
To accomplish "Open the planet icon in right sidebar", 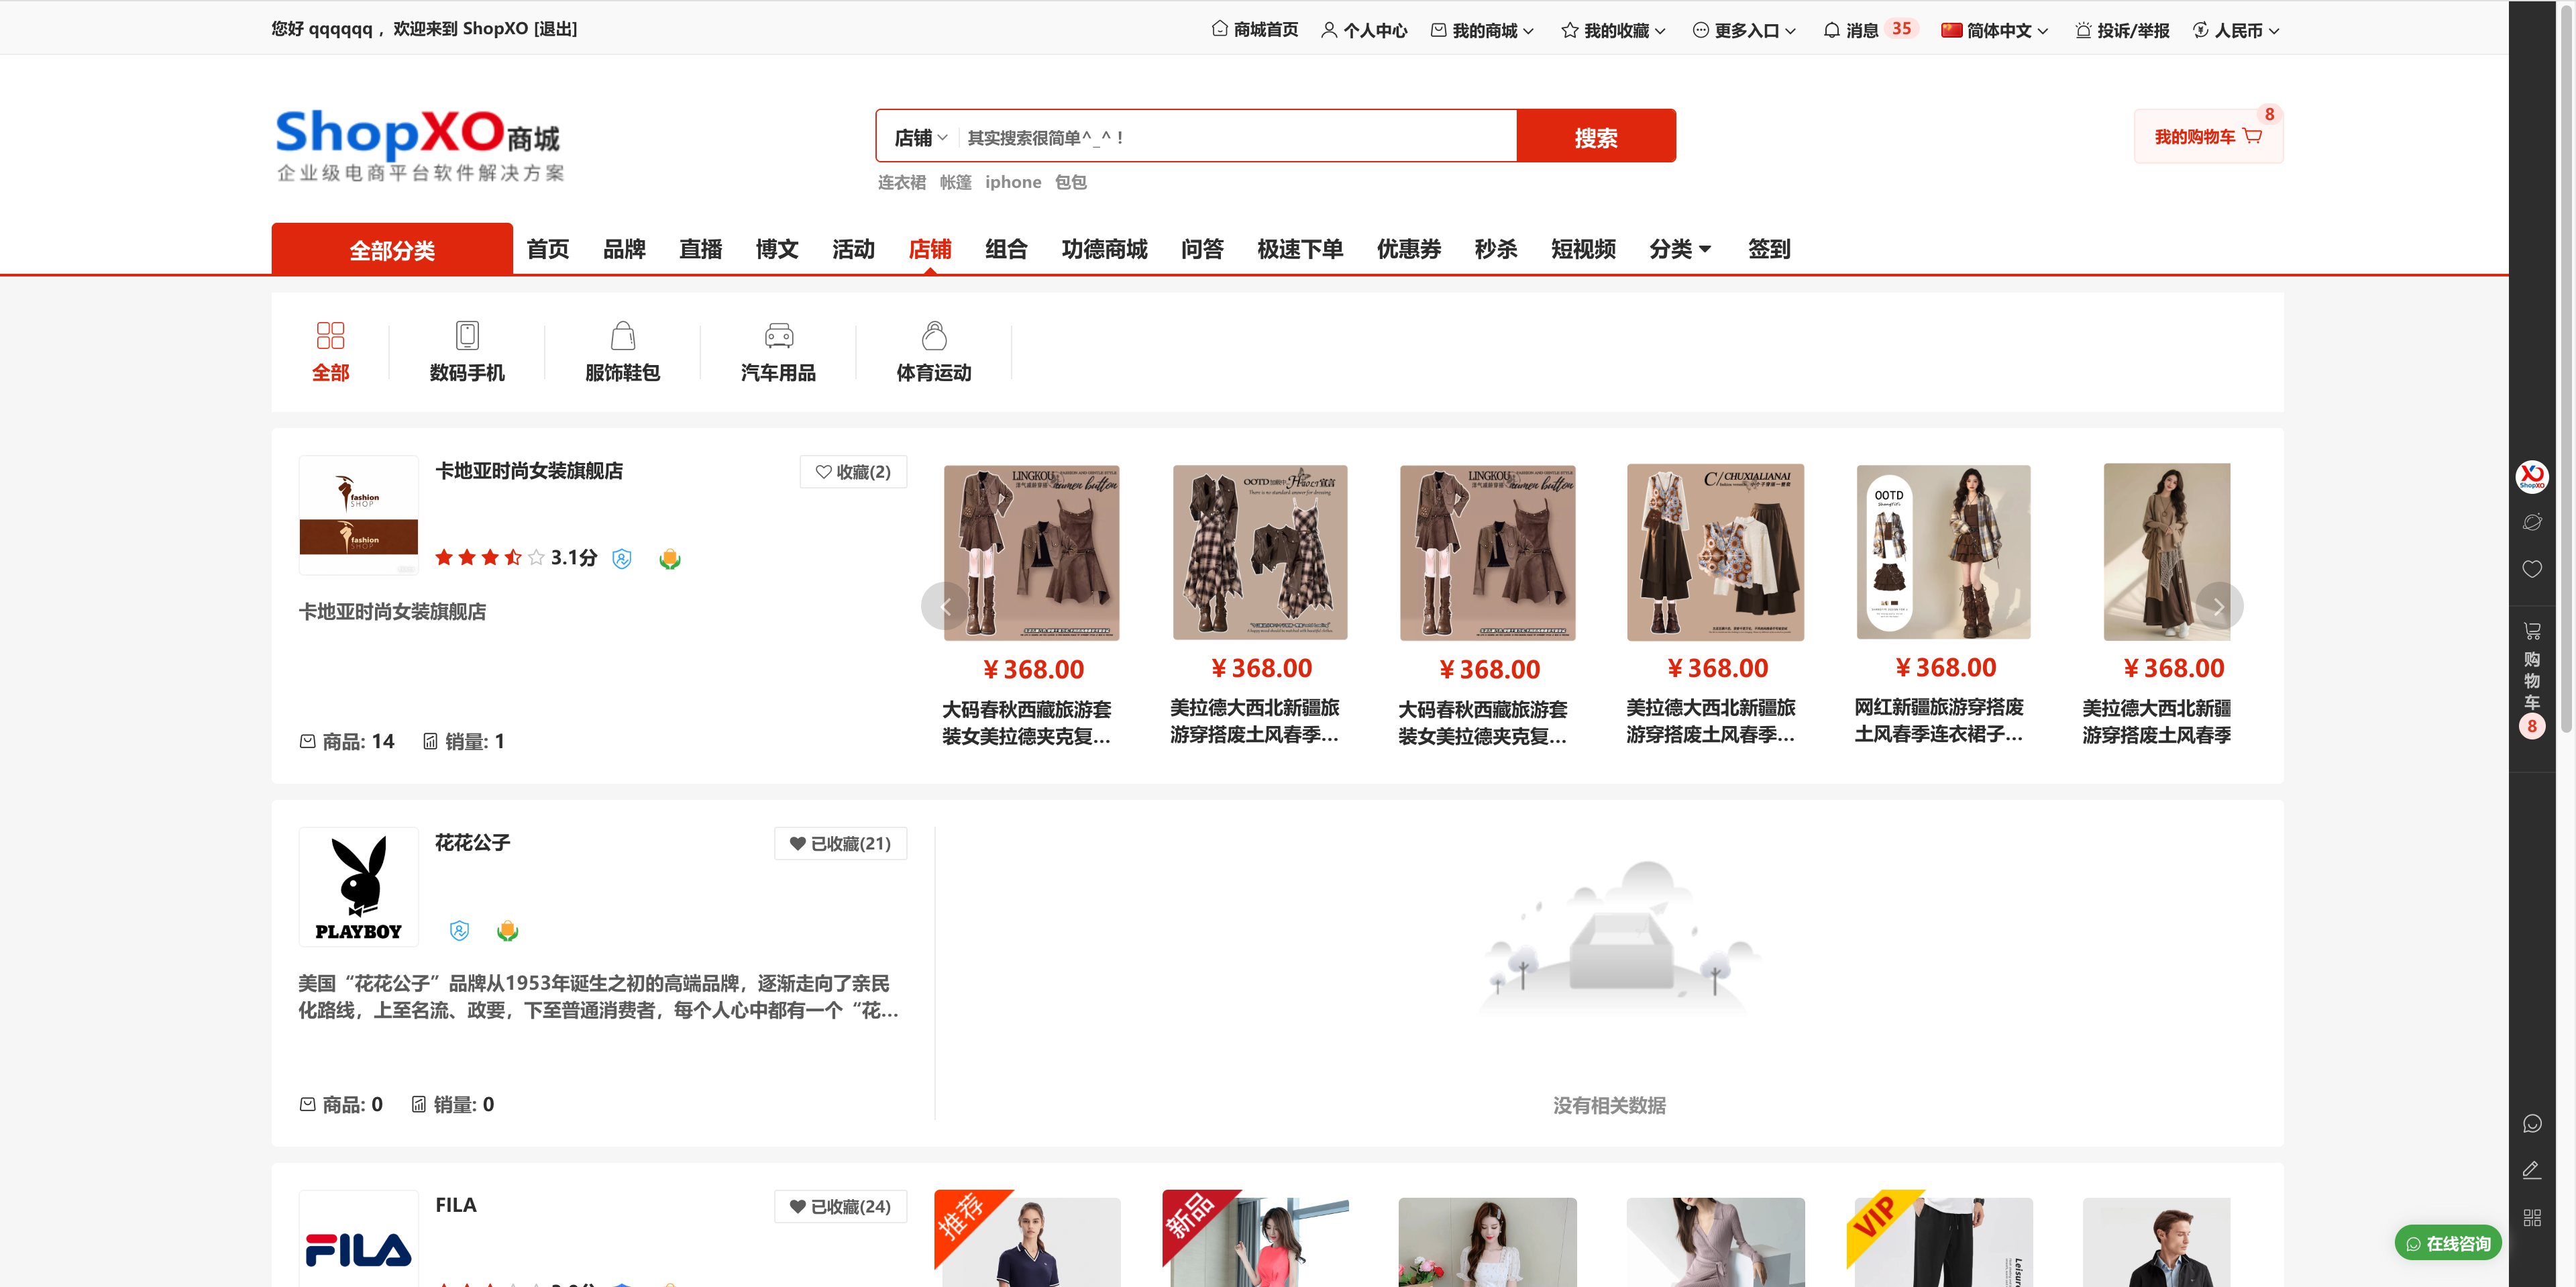I will point(2531,522).
